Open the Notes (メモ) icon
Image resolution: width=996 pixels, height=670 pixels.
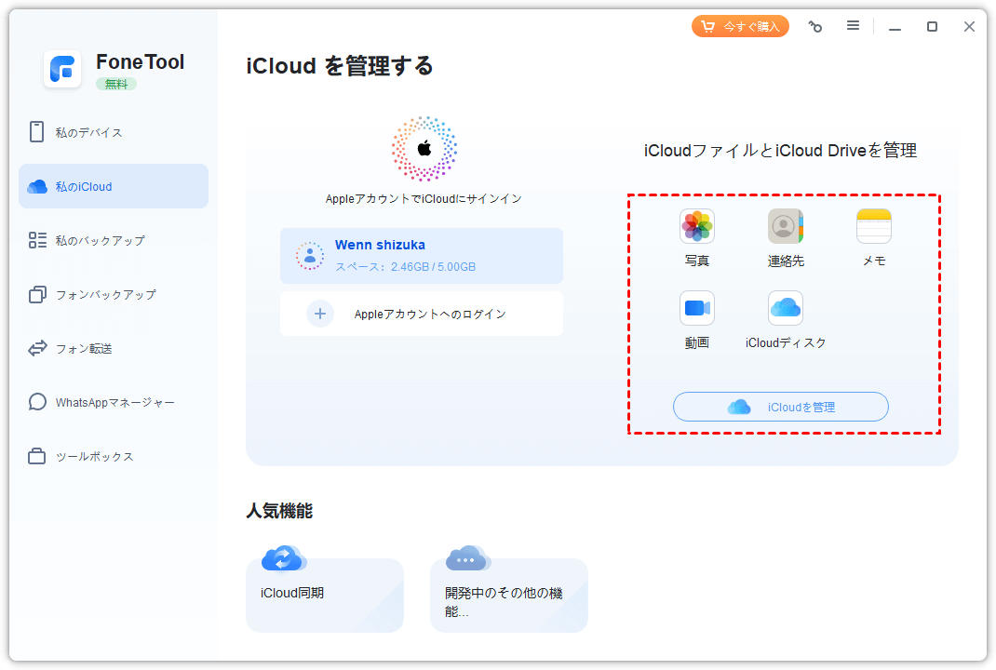(x=873, y=227)
